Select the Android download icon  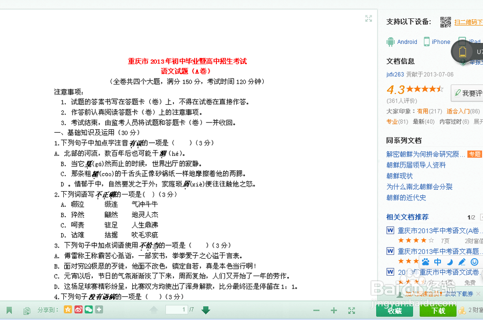(x=390, y=42)
